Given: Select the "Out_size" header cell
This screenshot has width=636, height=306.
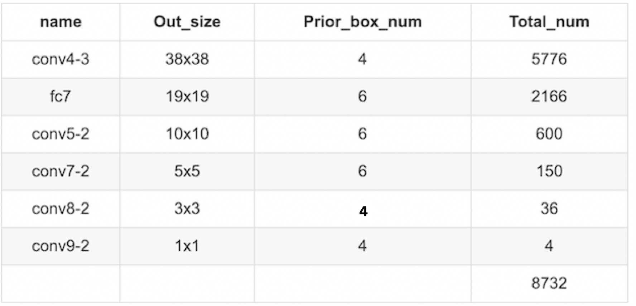Looking at the screenshot, I should (187, 22).
